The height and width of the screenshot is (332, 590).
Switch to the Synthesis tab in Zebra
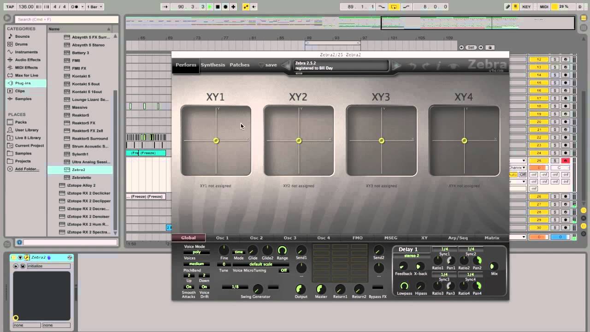click(213, 65)
